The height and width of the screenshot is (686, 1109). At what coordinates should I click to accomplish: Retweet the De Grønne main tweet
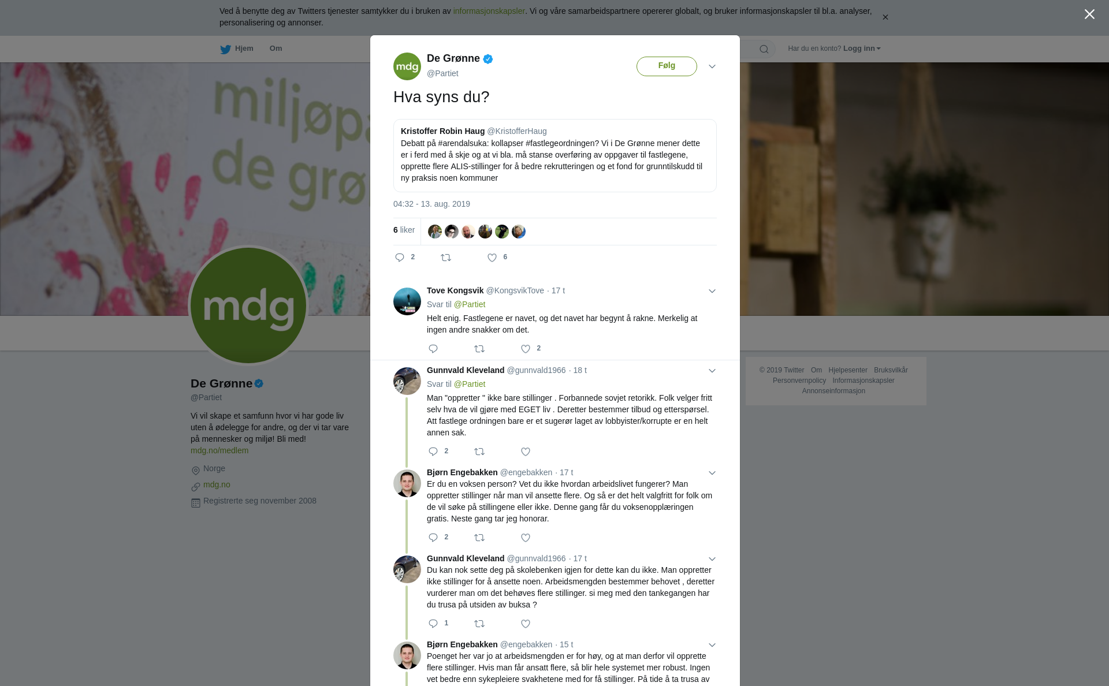click(x=446, y=258)
